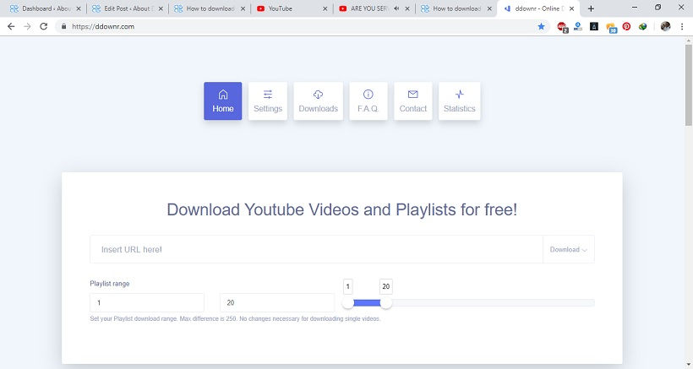Switch to the ddownr - Online tab

pyautogui.click(x=537, y=8)
